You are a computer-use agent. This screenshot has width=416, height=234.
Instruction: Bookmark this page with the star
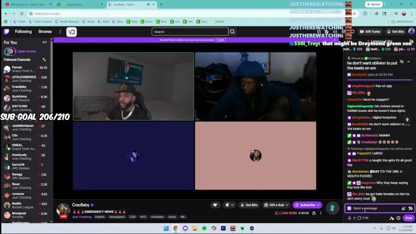(x=354, y=14)
